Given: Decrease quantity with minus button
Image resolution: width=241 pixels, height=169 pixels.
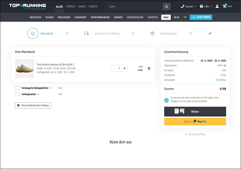Looking at the screenshot, I should pos(113,68).
